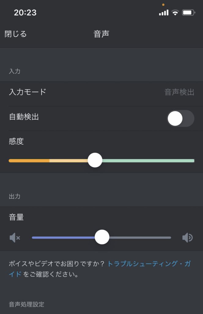
Task: Tap the muted speaker icon beside volume
Action: (15, 238)
